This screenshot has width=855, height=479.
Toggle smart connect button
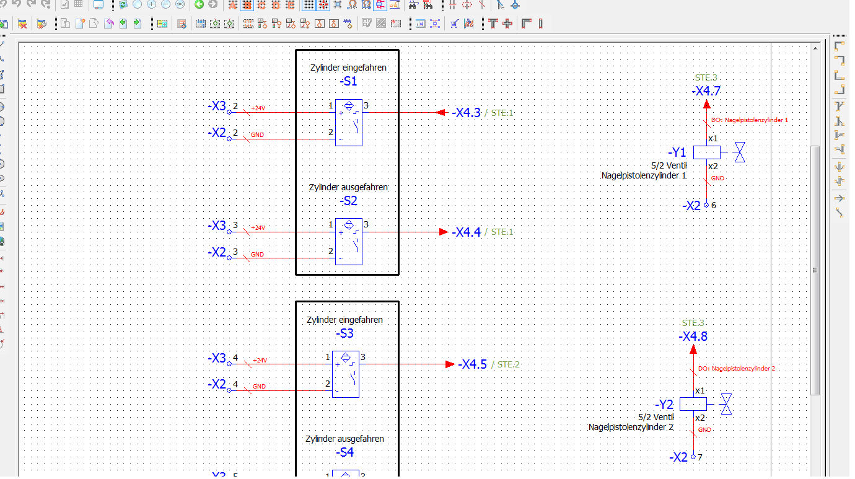(x=380, y=4)
